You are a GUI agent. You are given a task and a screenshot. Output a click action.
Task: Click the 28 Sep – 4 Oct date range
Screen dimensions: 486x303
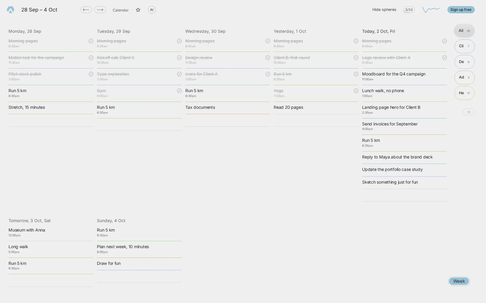(39, 10)
